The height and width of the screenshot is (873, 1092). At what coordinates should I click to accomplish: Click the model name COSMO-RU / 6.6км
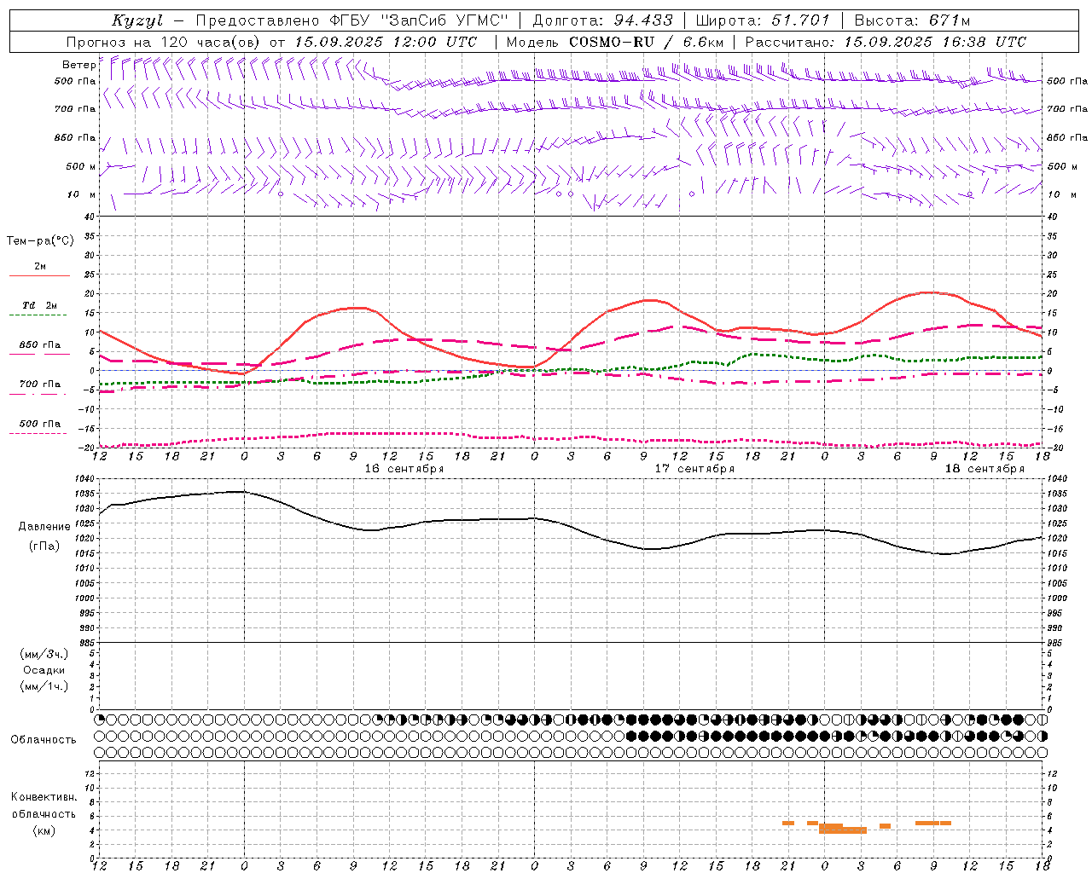point(647,42)
